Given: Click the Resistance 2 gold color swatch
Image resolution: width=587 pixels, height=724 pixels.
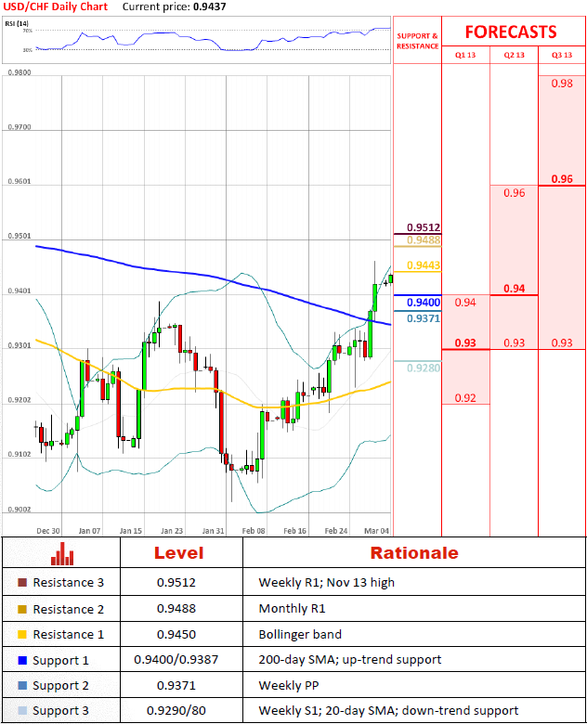Looking at the screenshot, I should (x=22, y=609).
